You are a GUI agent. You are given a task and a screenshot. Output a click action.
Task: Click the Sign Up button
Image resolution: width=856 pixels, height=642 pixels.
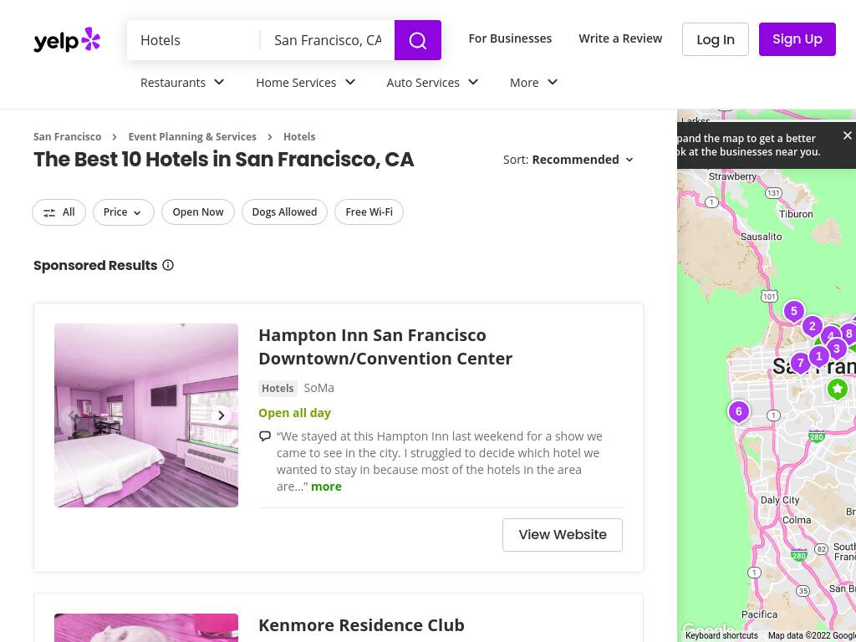[797, 39]
